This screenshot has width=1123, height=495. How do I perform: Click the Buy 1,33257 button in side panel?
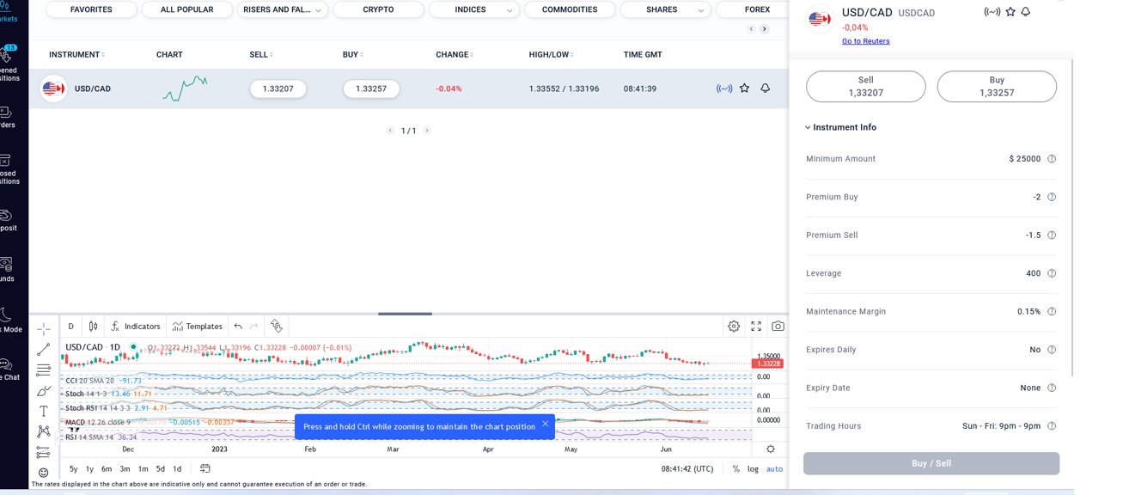[997, 87]
